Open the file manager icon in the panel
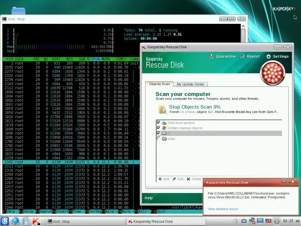 click(x=26, y=221)
